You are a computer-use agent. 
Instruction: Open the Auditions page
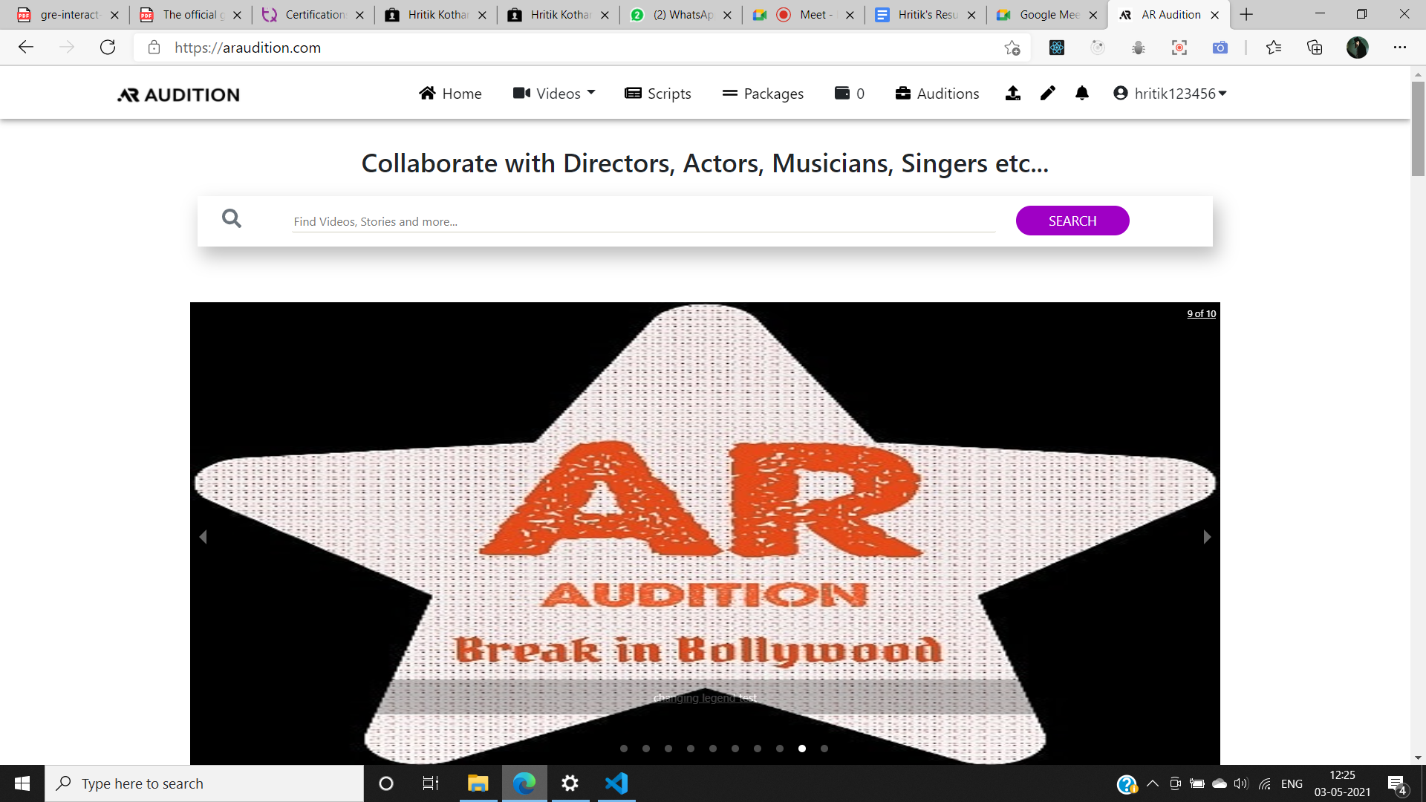click(x=937, y=94)
